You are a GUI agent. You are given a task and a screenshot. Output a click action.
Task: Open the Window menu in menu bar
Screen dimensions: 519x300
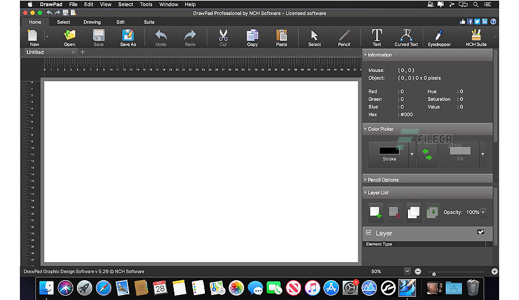(x=168, y=4)
